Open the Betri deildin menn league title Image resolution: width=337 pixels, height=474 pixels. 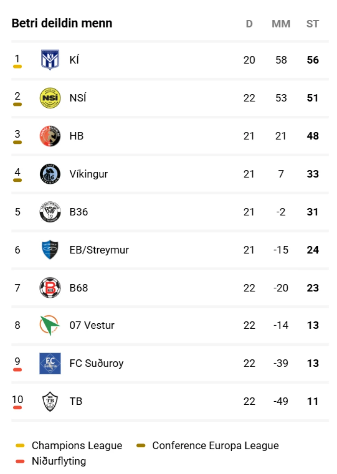(62, 23)
